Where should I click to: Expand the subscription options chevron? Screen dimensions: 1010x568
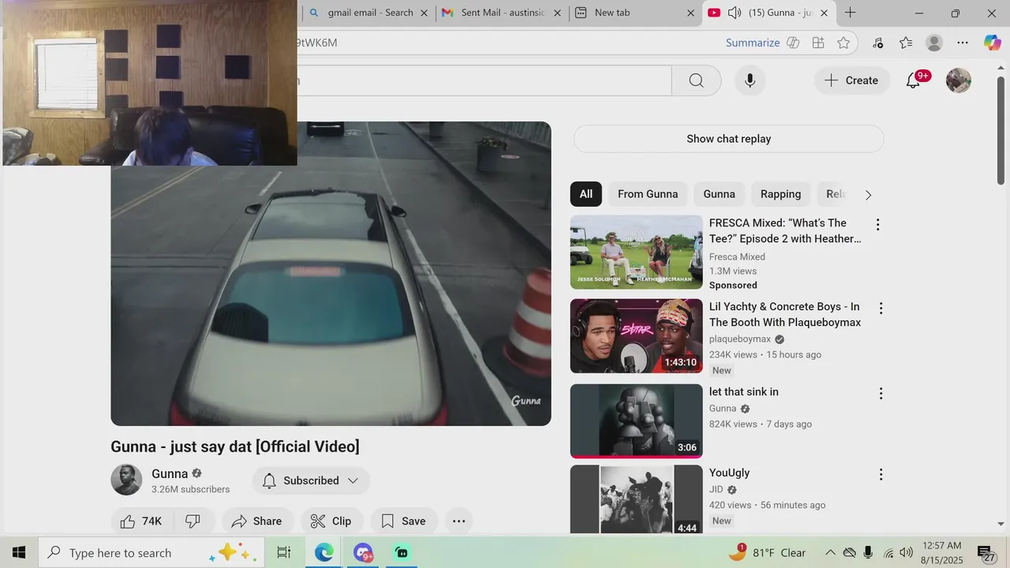(353, 480)
